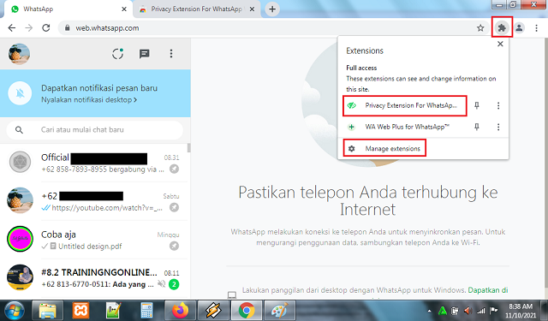Go forward with the browser arrow

29,28
